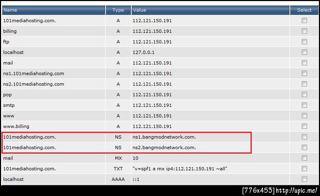Click the mail name in the A record row
Viewport: 320px width, 196px height.
(8, 63)
